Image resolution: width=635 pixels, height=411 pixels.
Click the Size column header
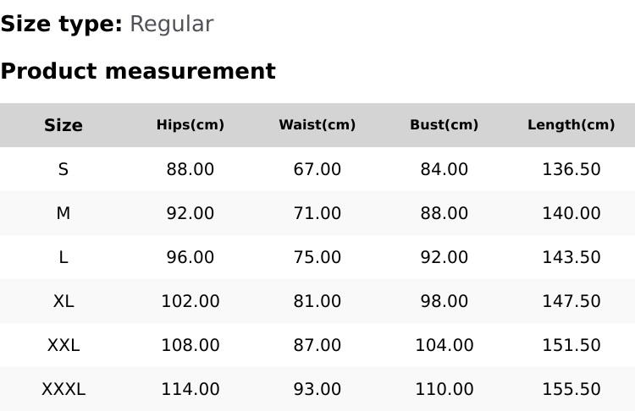tap(63, 125)
